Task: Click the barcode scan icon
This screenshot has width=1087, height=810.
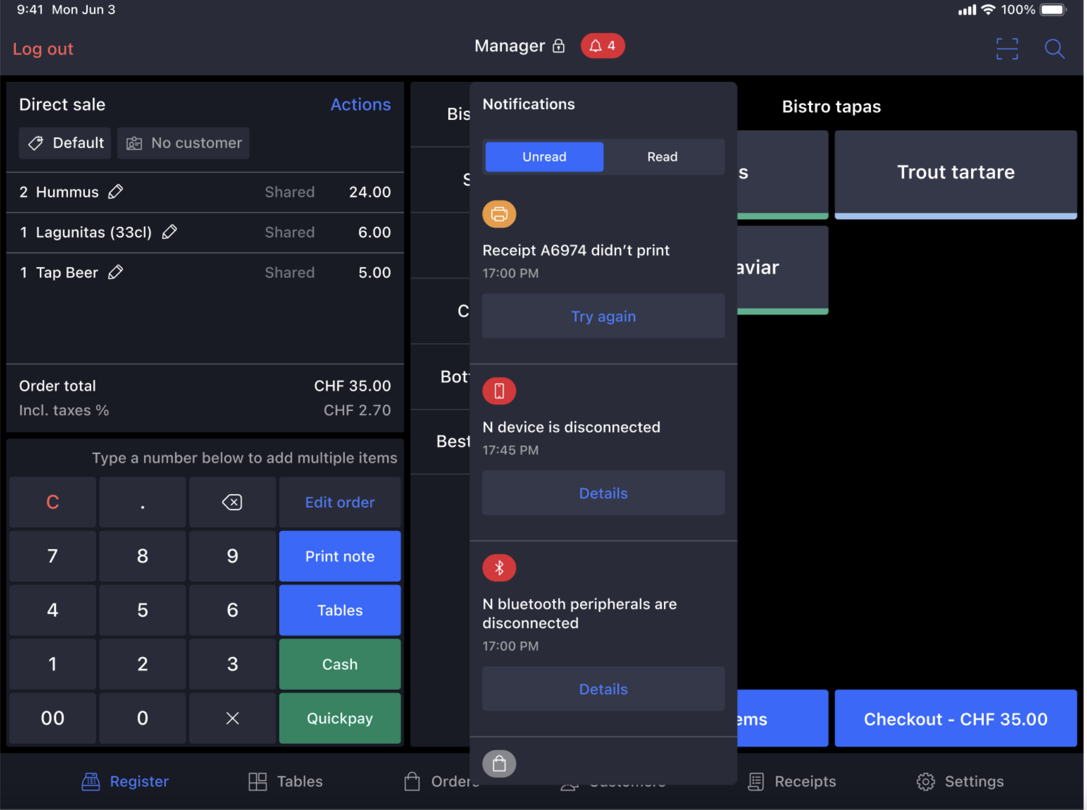Action: coord(1006,49)
